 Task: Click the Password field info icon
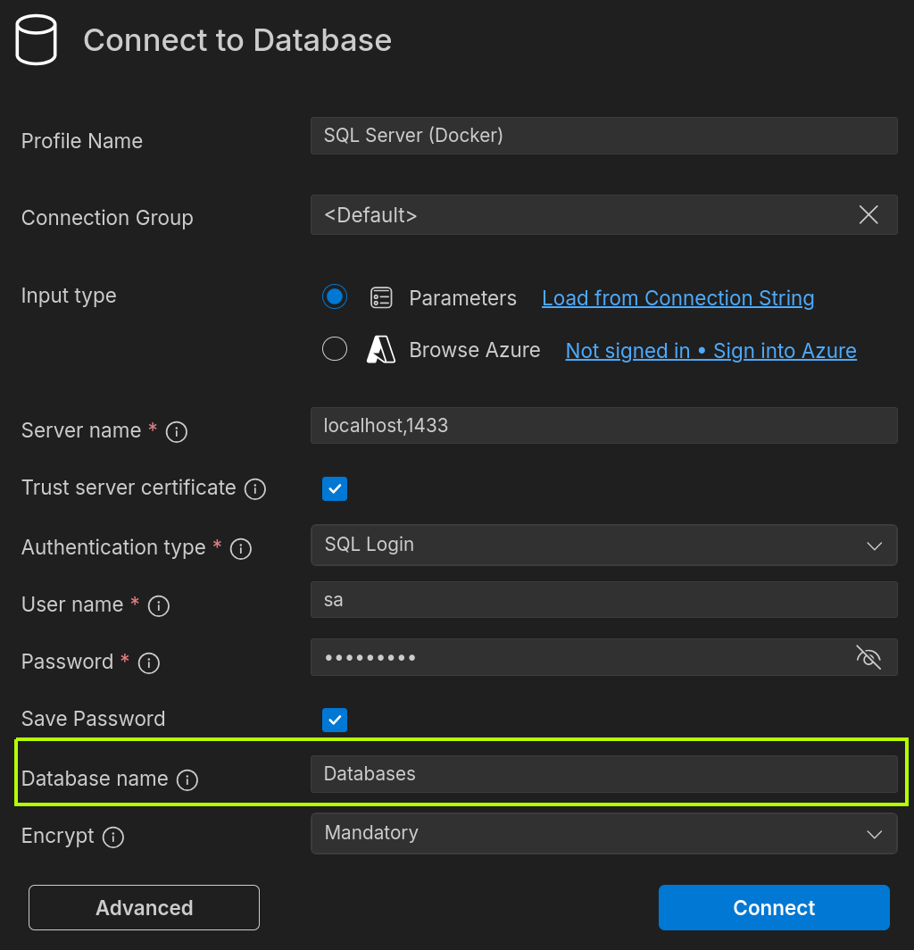pyautogui.click(x=149, y=662)
